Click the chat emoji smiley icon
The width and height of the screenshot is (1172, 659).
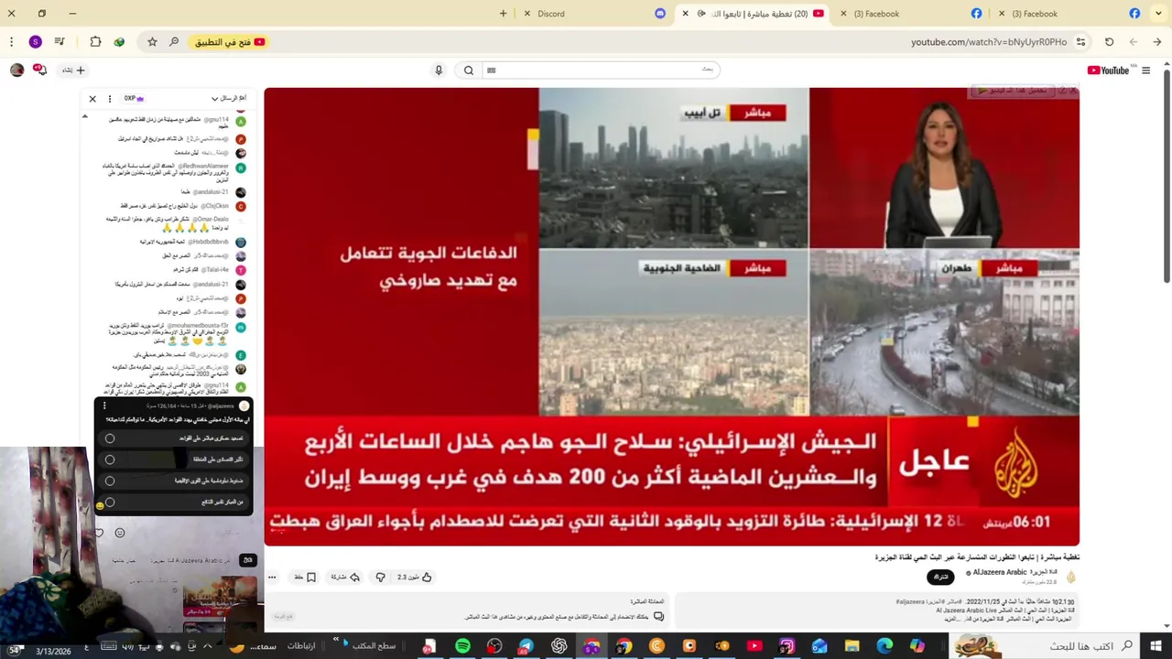coord(120,533)
